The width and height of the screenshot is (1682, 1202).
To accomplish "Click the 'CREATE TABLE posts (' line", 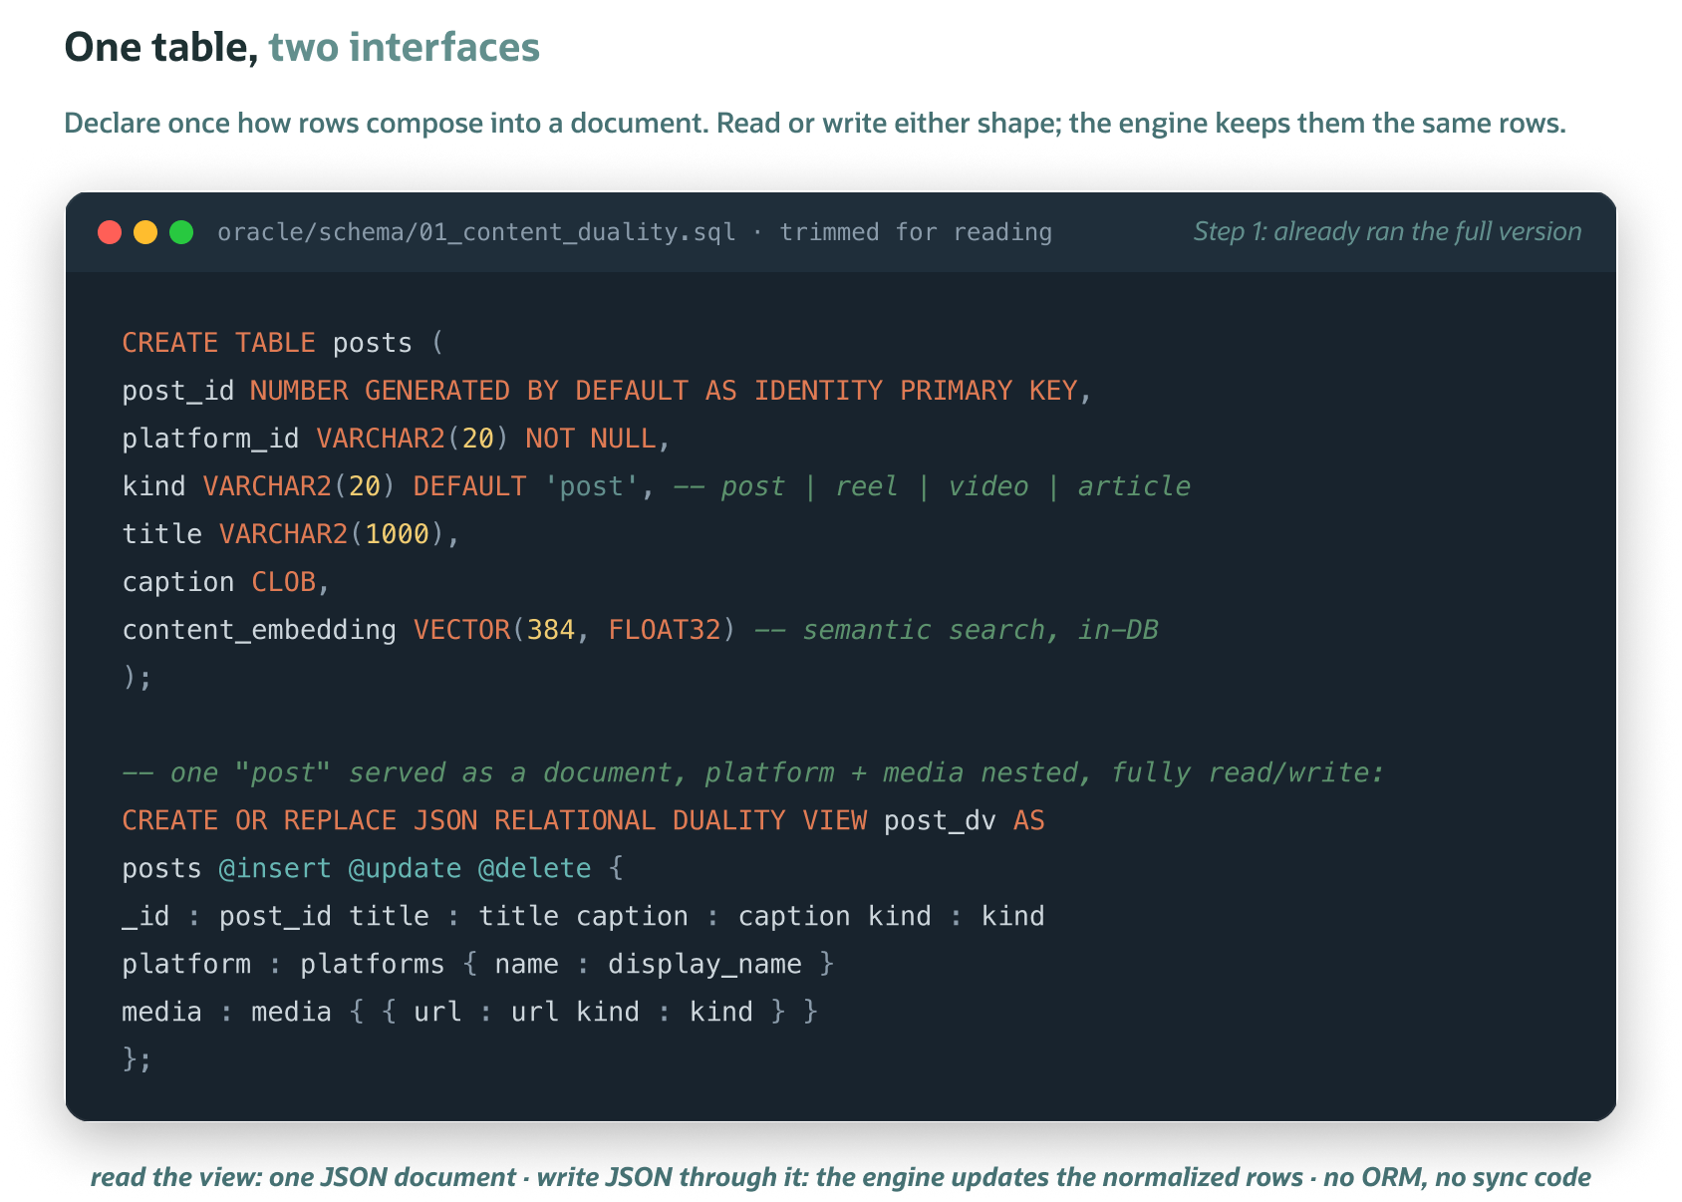I will pos(282,343).
